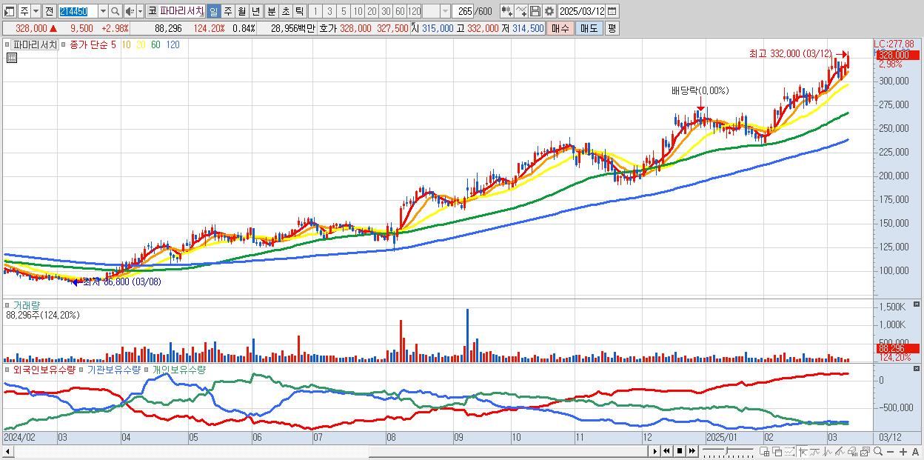Click the rewind button in chart playback
Image resolution: width=924 pixels, height=460 pixels.
[666, 451]
